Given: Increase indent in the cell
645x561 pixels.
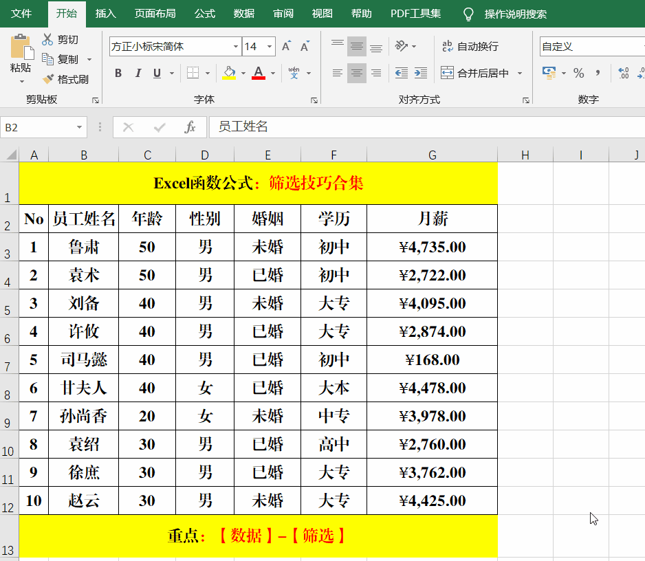Looking at the screenshot, I should 421,73.
